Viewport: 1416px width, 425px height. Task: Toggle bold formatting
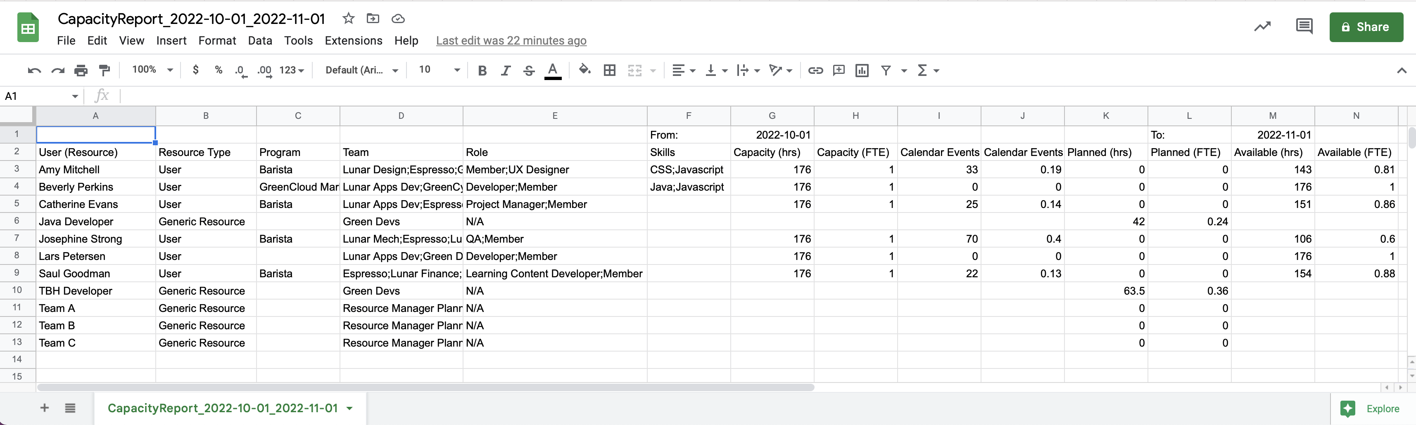click(x=482, y=70)
